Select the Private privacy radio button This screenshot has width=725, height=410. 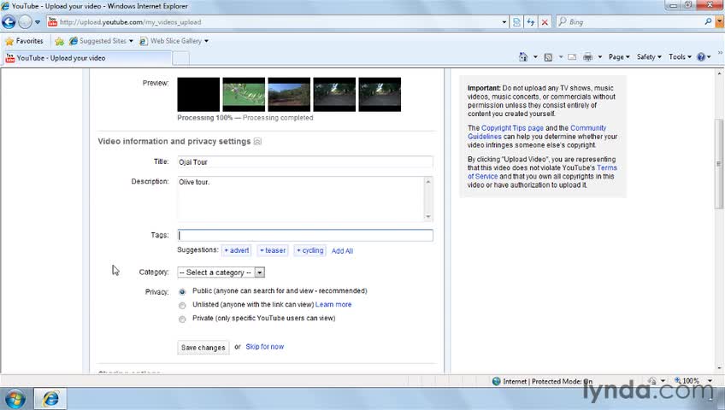182,319
